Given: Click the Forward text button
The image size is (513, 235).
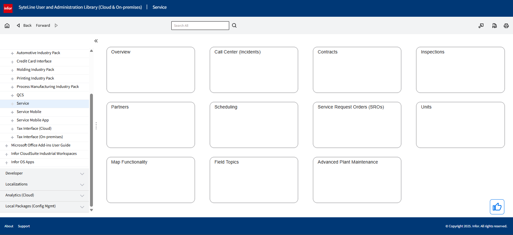Looking at the screenshot, I should [x=43, y=25].
